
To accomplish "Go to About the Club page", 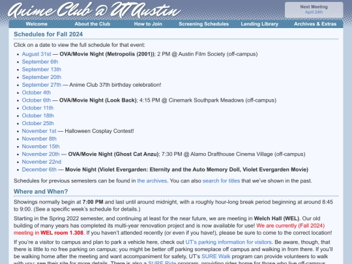I will pos(93,24).
